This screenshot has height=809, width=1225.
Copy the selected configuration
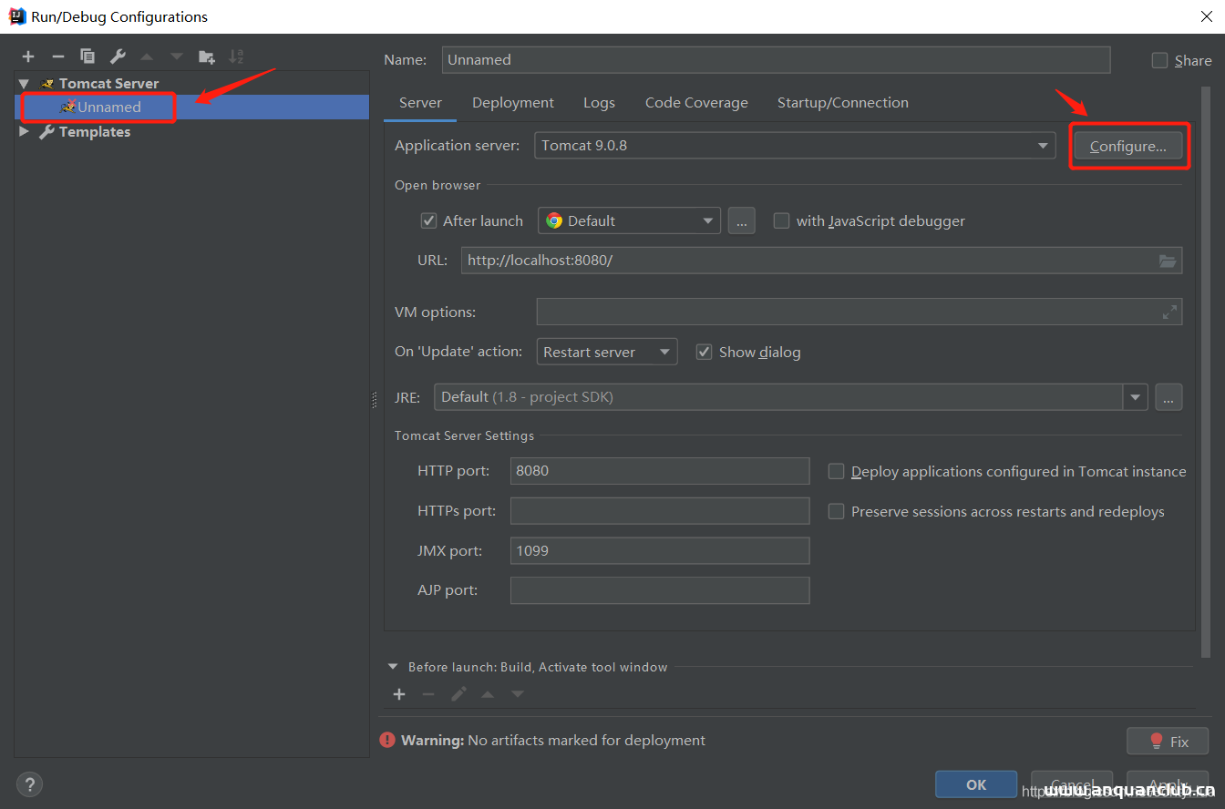click(87, 56)
